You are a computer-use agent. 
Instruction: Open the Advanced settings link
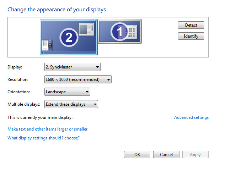pyautogui.click(x=191, y=117)
